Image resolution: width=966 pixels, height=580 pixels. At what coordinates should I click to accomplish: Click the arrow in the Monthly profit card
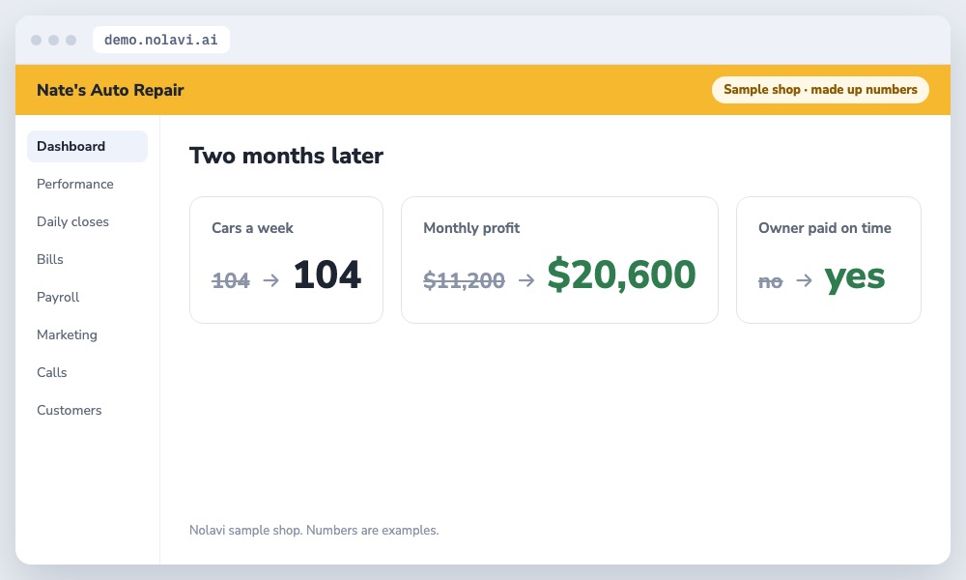(526, 280)
